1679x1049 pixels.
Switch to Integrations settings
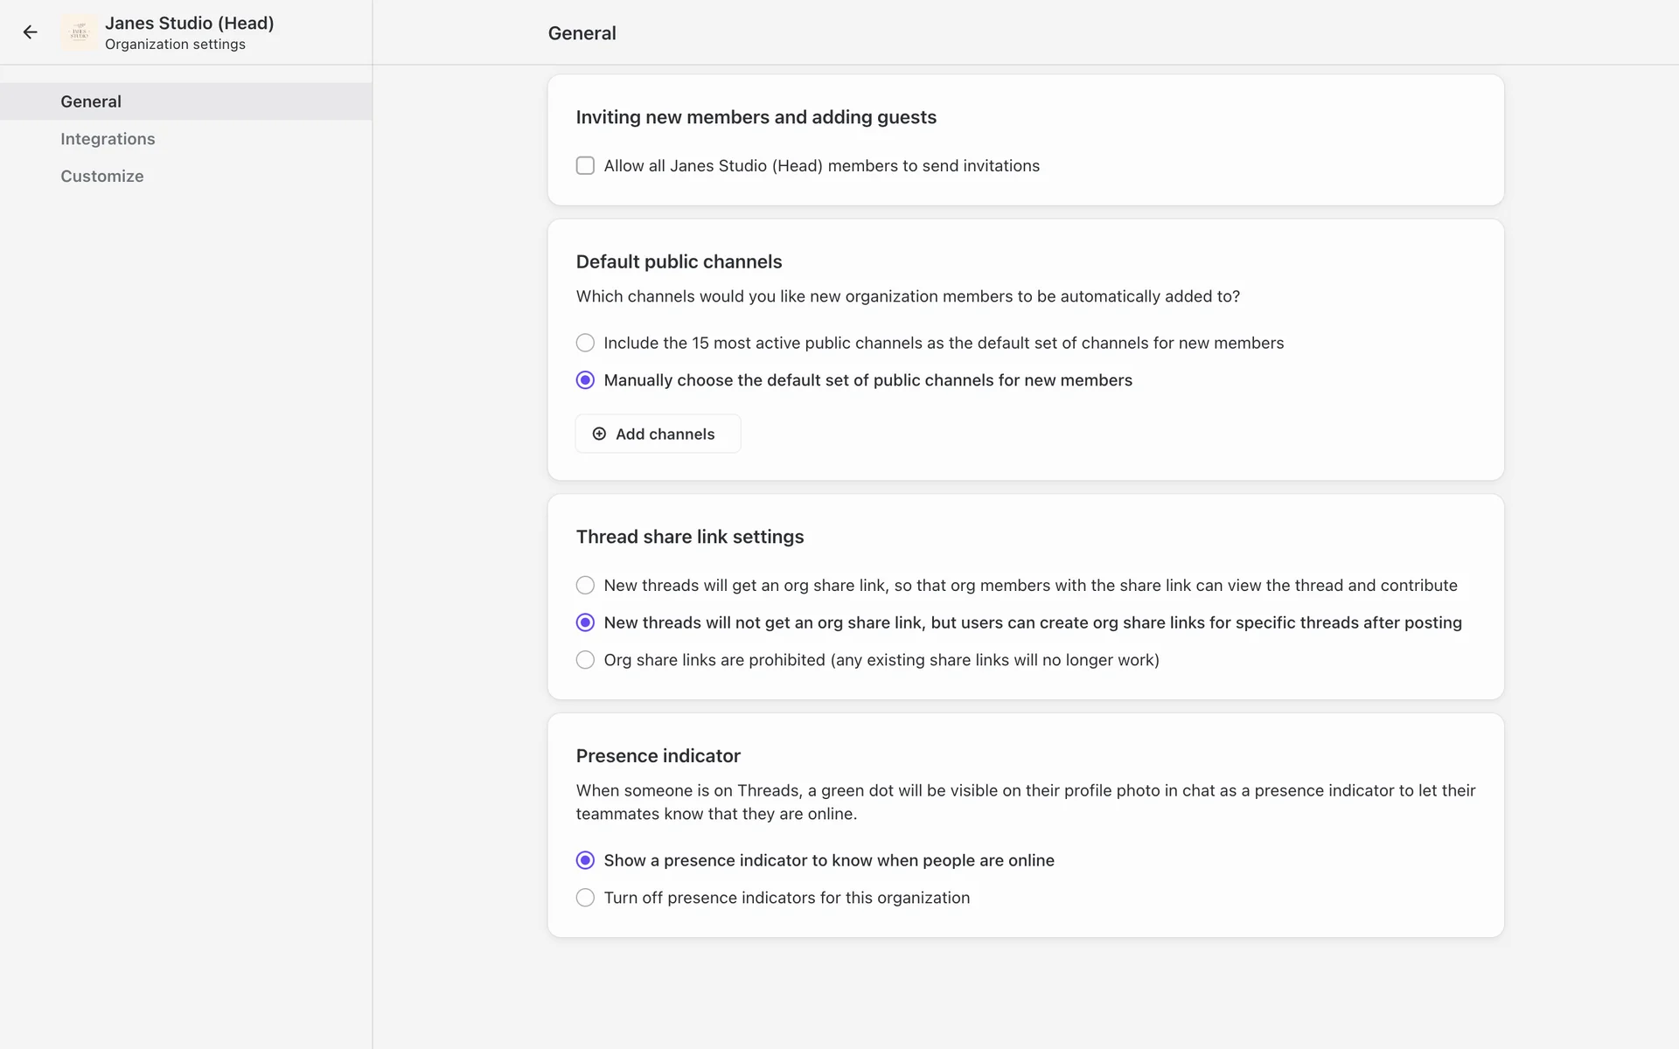[x=108, y=139]
